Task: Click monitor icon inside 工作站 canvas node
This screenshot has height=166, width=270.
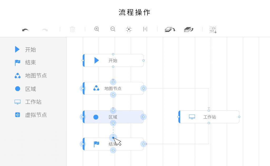Action: (x=192, y=117)
